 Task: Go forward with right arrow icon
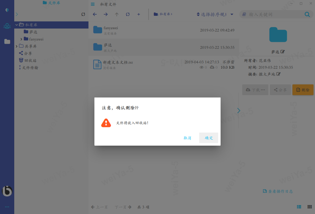(106, 14)
